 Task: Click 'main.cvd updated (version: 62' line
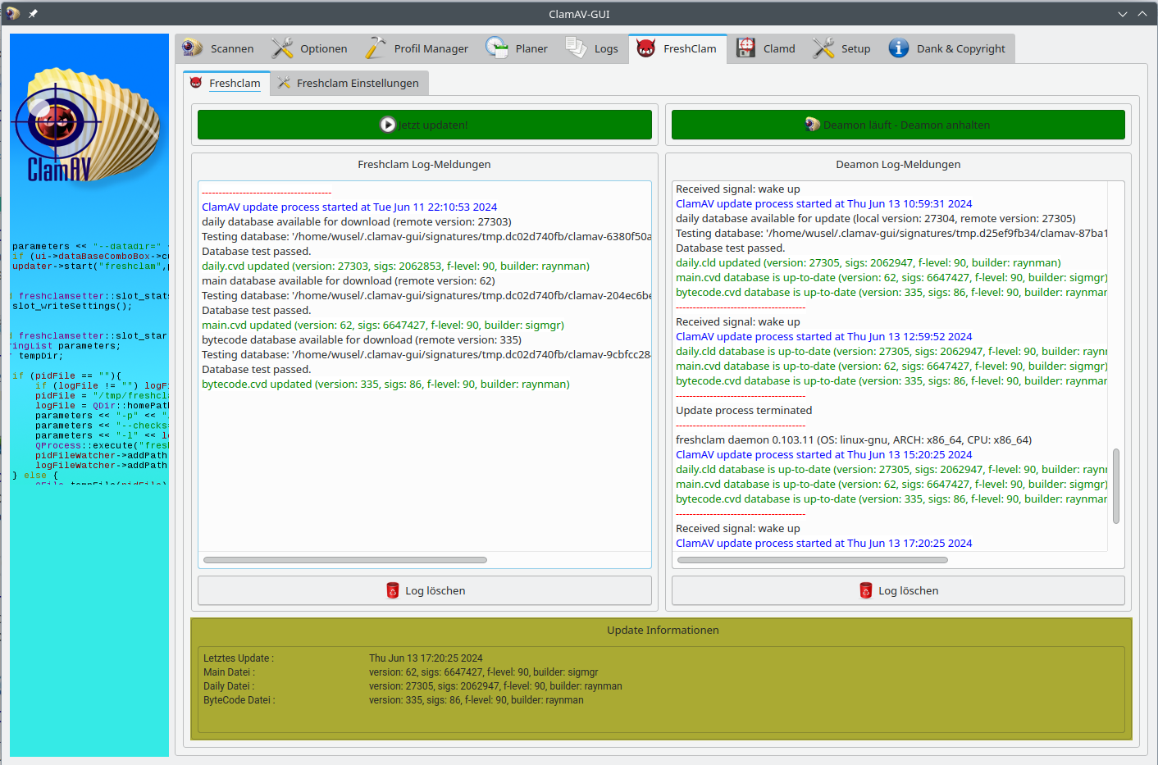tap(383, 325)
